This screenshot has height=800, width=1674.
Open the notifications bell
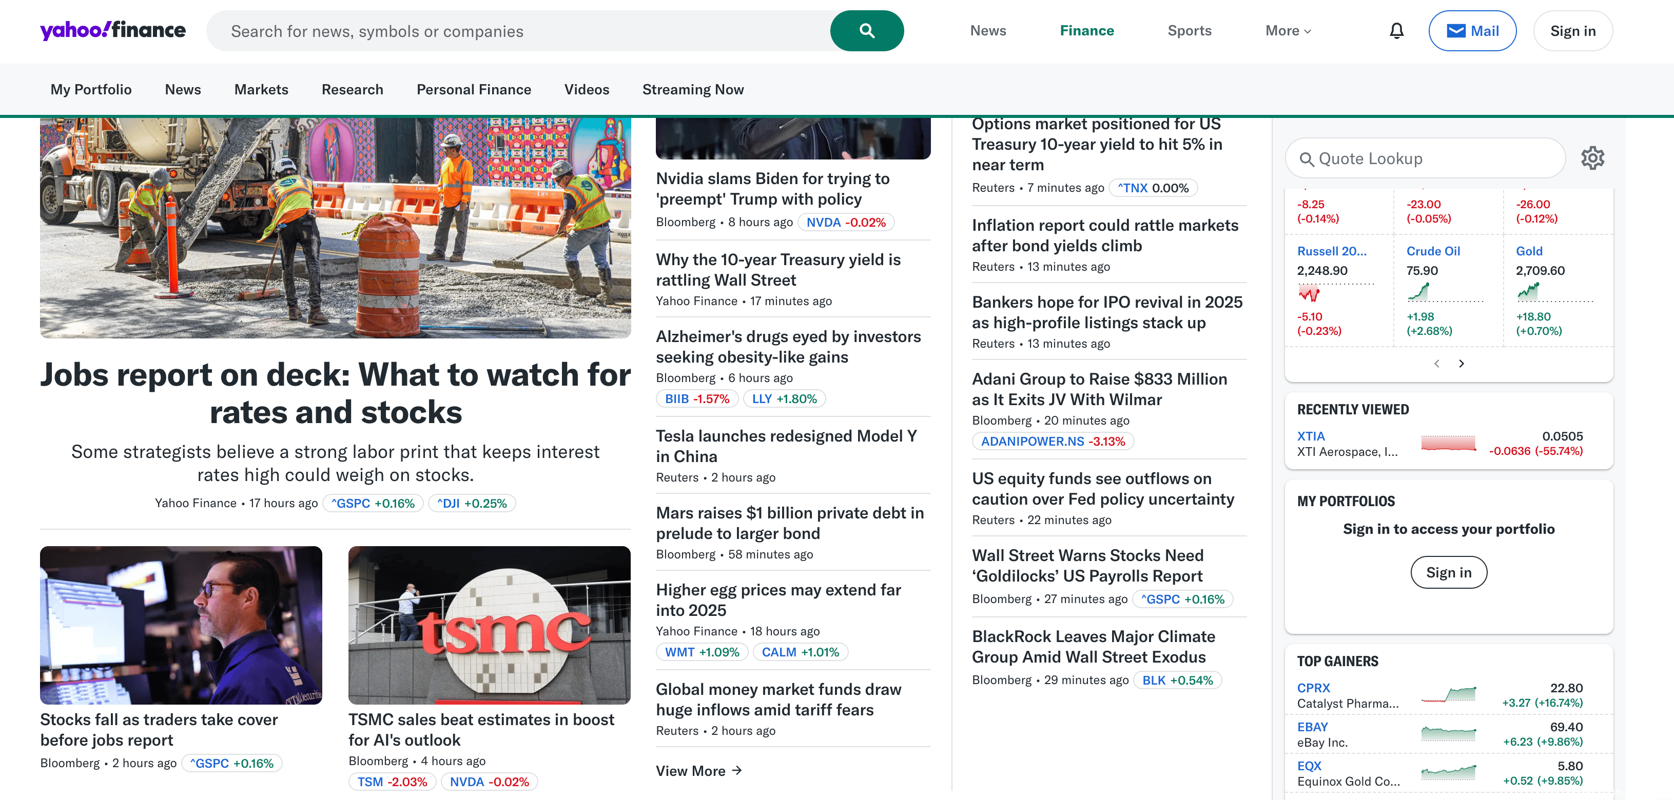1396,31
